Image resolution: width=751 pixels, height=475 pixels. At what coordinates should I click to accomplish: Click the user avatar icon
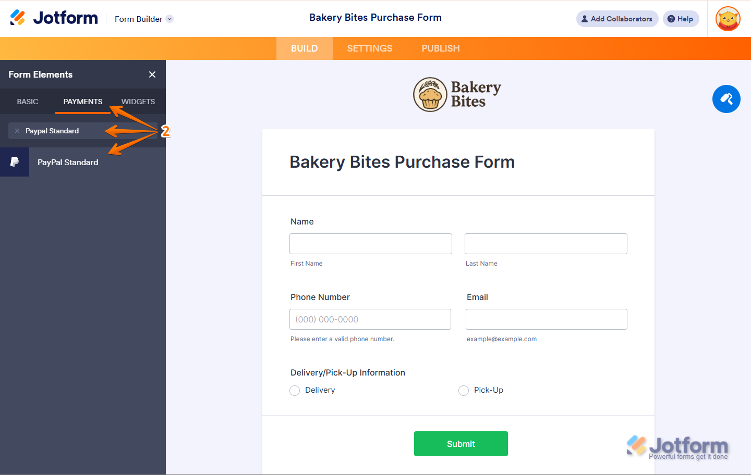(x=728, y=19)
